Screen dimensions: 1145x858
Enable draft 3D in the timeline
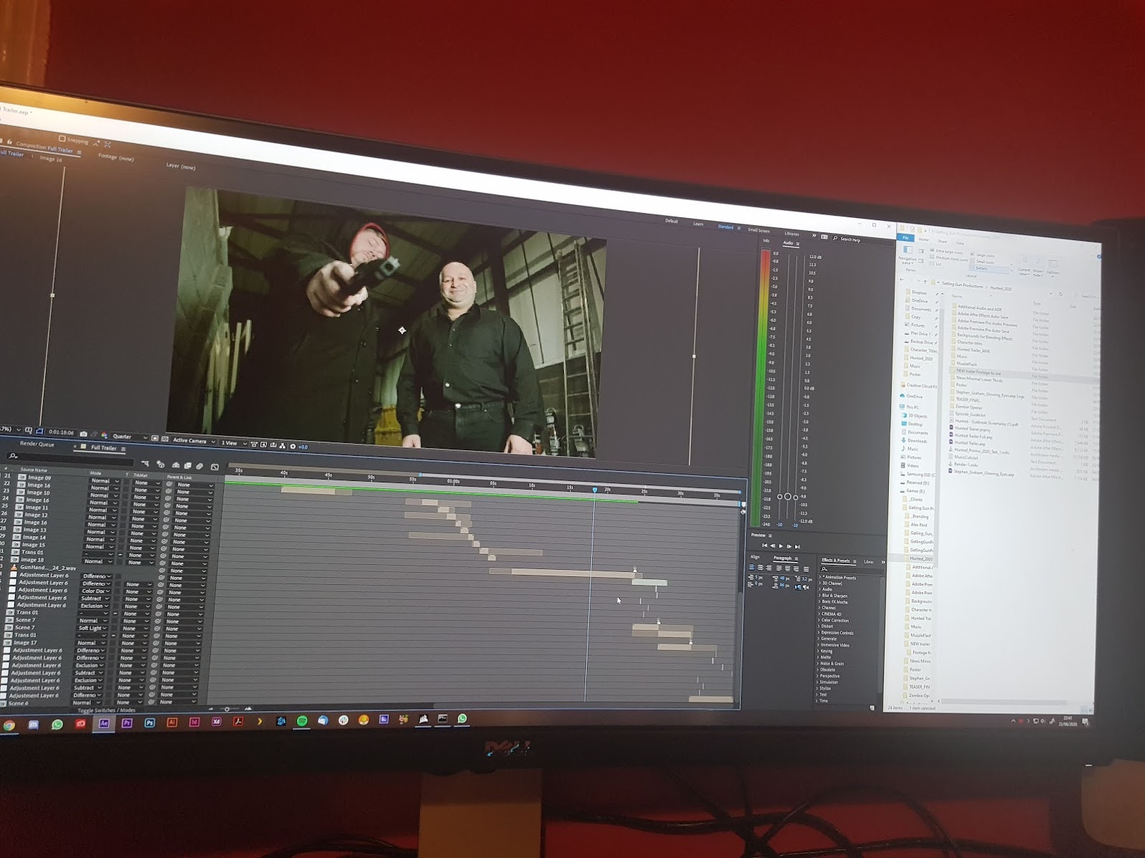(x=161, y=464)
